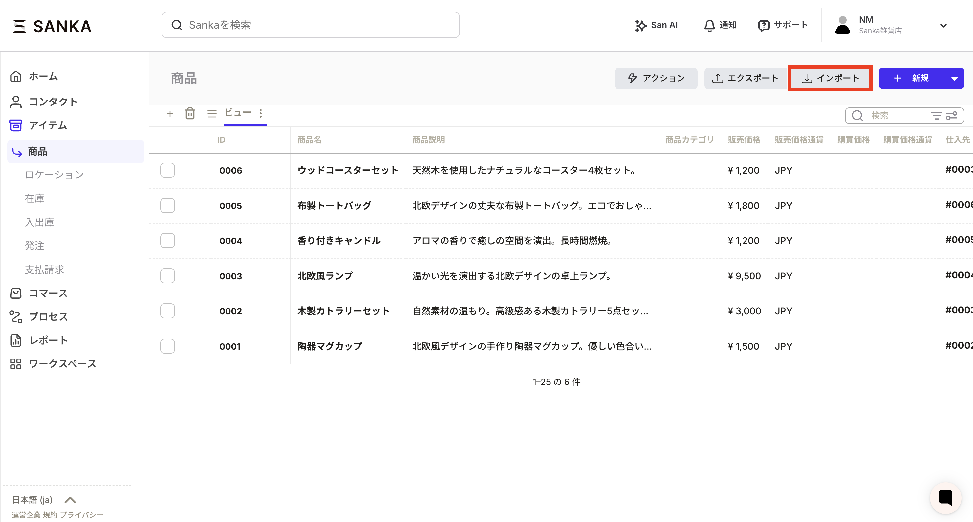The width and height of the screenshot is (973, 522).
Task: Select checkbox for 北欧風ランプ row
Action: click(167, 276)
